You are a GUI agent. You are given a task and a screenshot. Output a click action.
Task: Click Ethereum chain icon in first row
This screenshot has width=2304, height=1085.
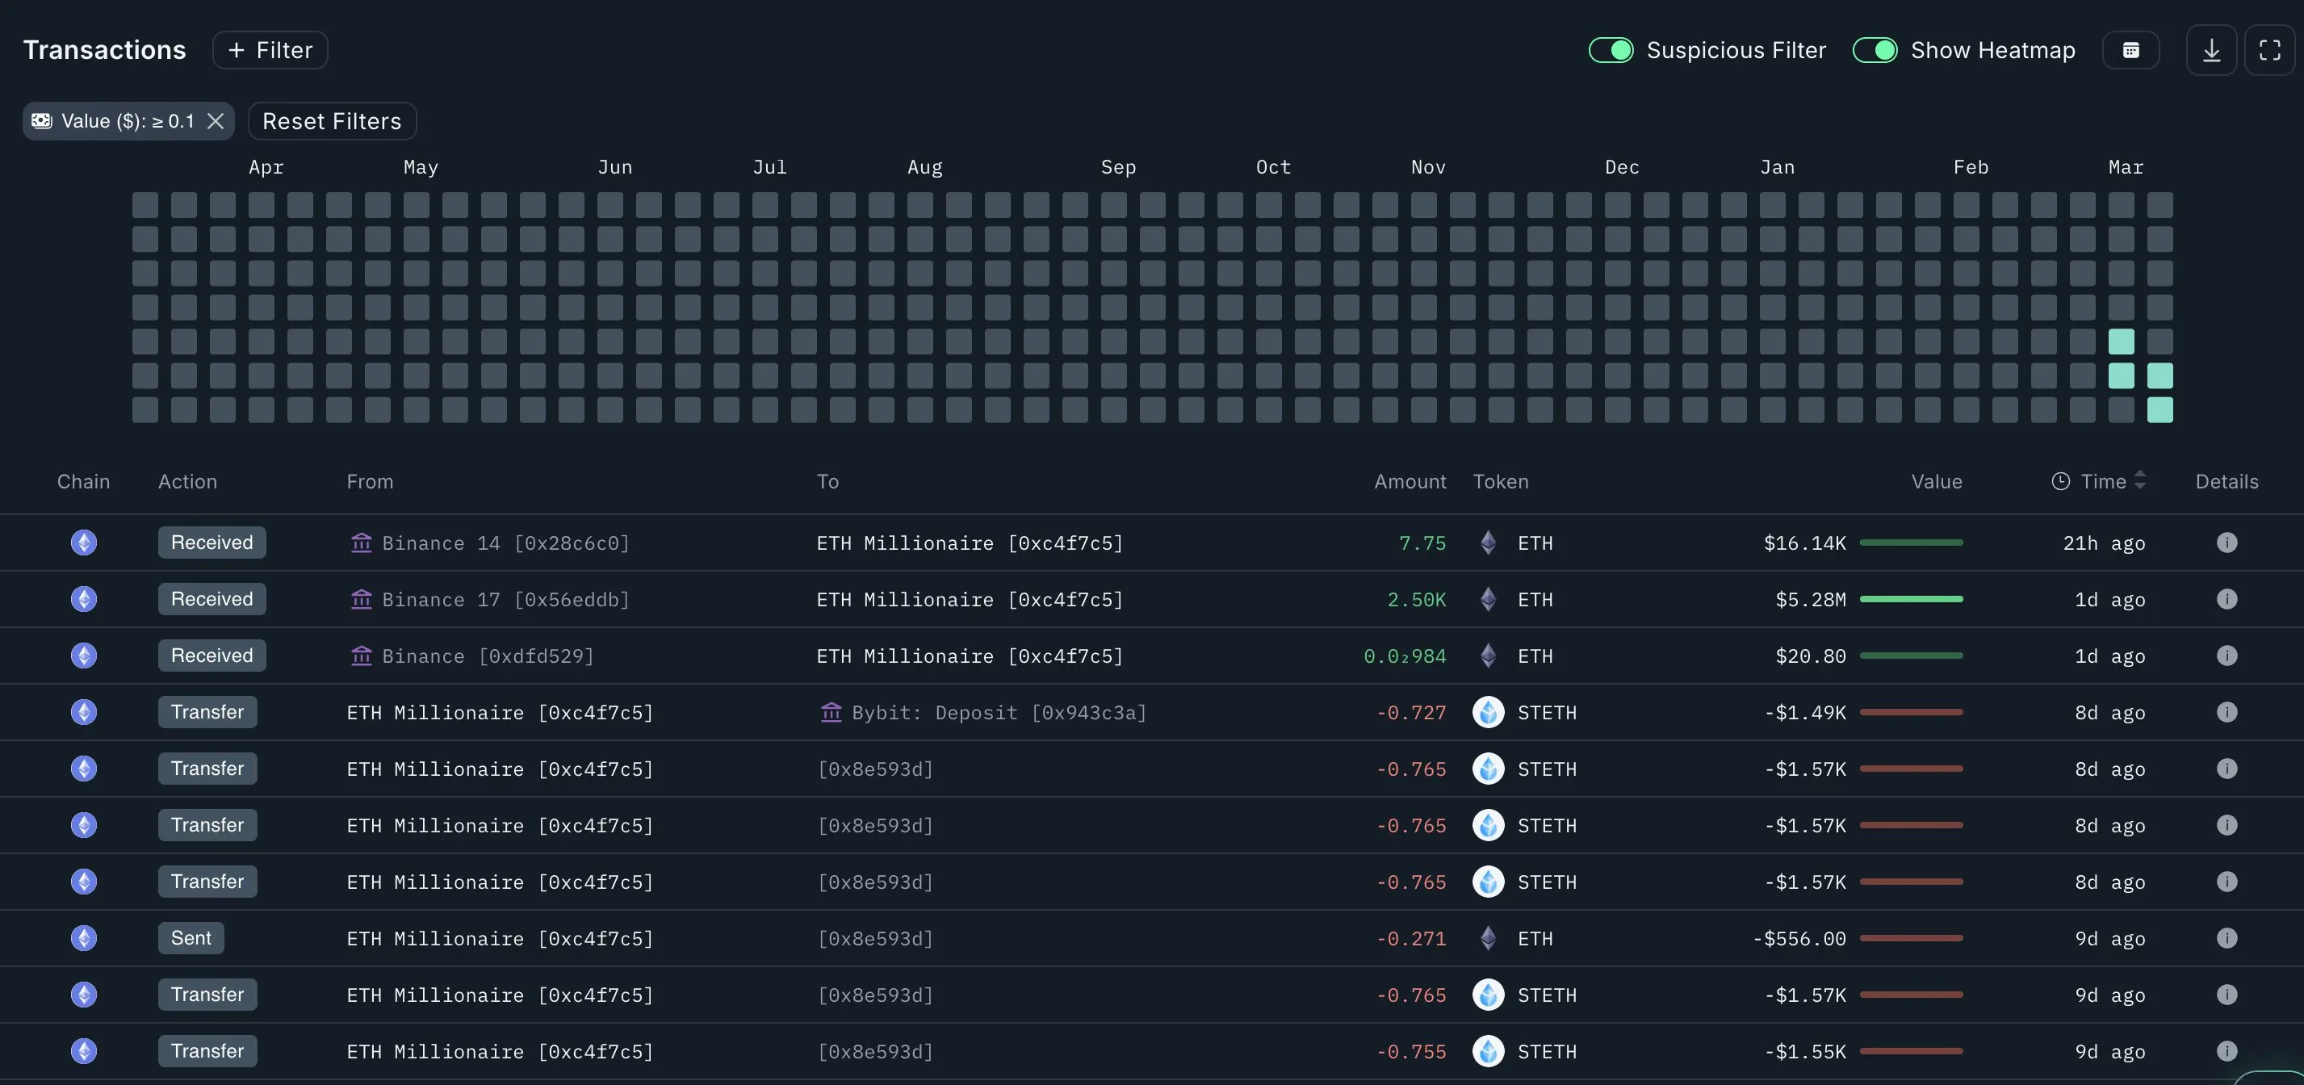[84, 543]
